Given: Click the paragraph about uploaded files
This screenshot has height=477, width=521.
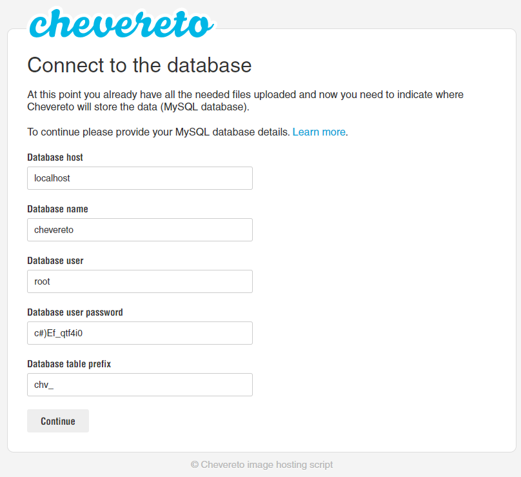Looking at the screenshot, I should click(245, 101).
